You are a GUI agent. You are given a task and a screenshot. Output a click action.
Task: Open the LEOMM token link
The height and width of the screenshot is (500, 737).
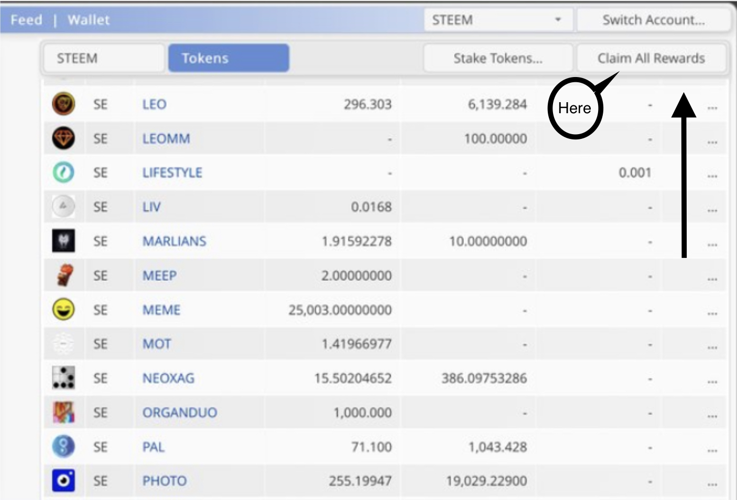pos(166,138)
